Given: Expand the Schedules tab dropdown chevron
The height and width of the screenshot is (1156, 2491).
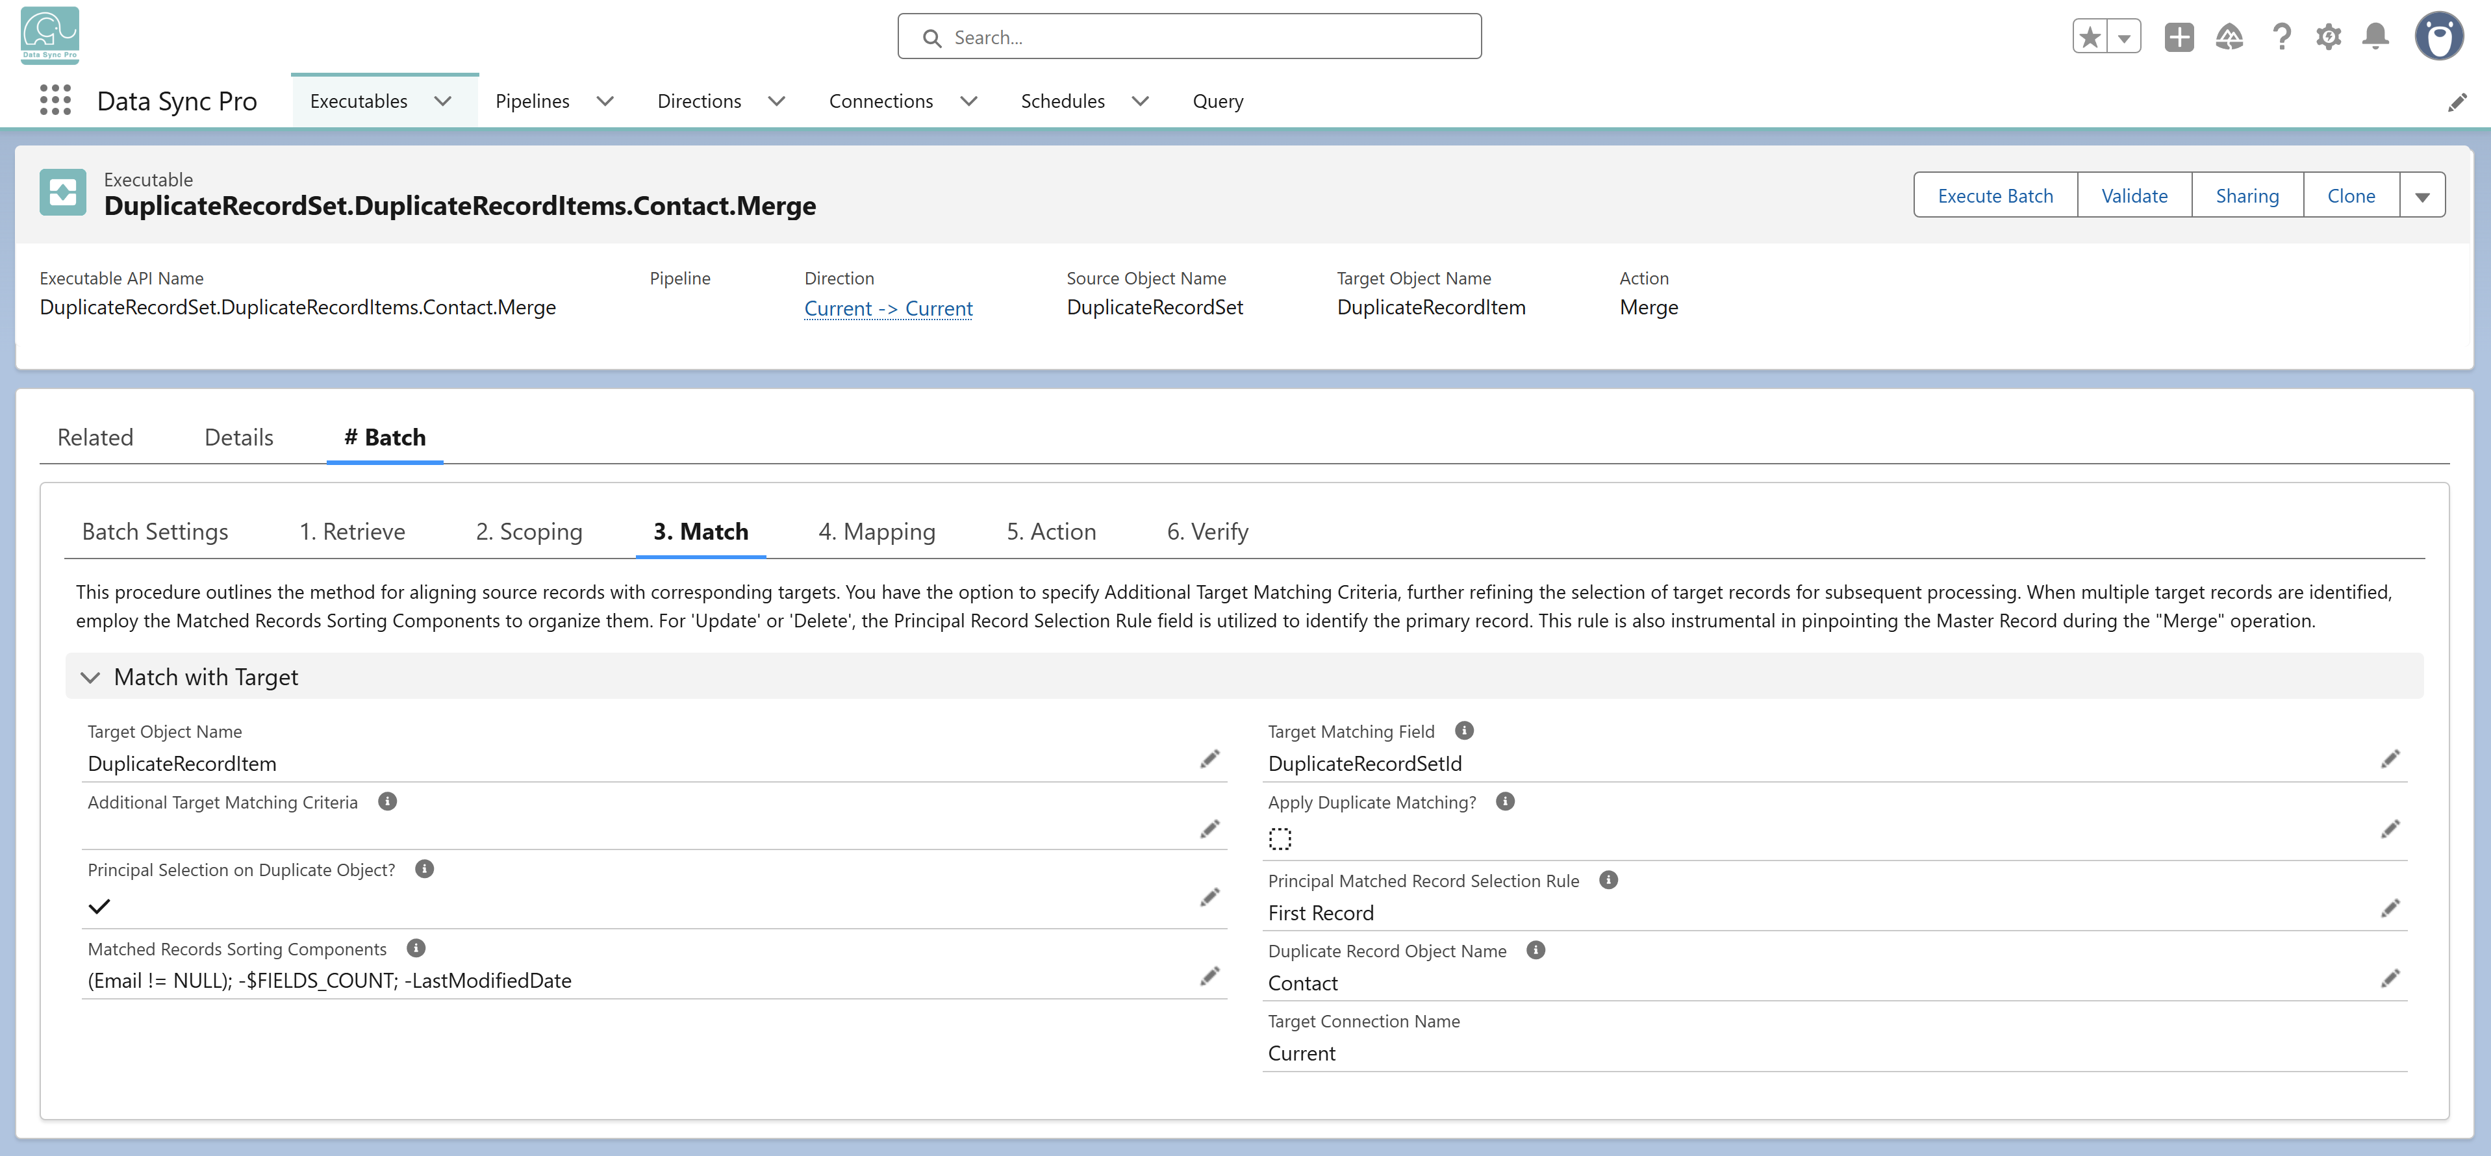Looking at the screenshot, I should (x=1140, y=101).
